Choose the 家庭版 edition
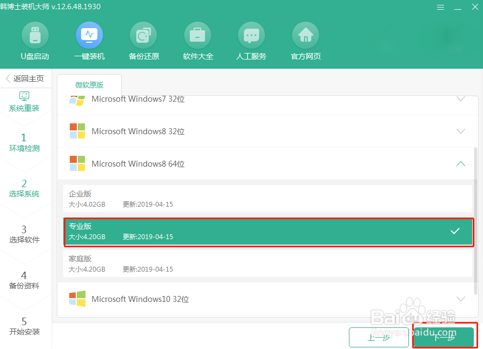The image size is (483, 349). (267, 264)
